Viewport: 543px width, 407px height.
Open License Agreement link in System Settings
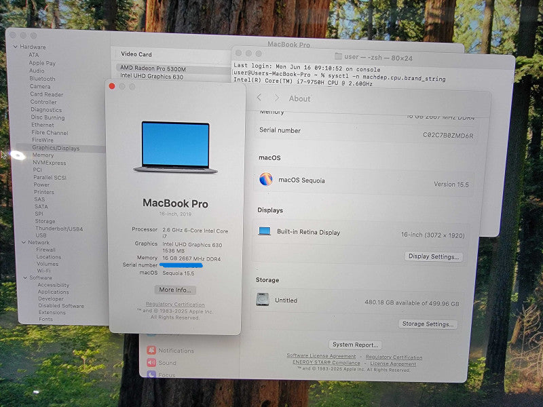[x=393, y=364]
